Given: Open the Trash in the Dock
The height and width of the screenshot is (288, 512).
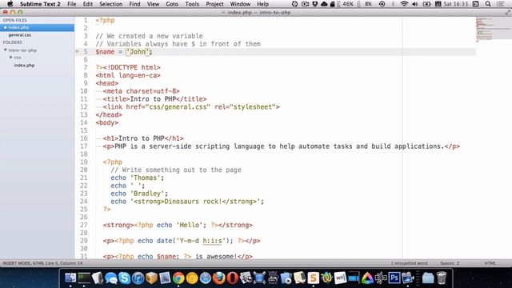Looking at the screenshot, I should [442, 278].
